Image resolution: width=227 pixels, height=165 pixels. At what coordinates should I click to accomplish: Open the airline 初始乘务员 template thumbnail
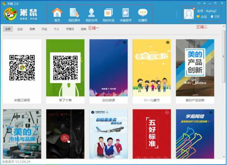click(108, 134)
